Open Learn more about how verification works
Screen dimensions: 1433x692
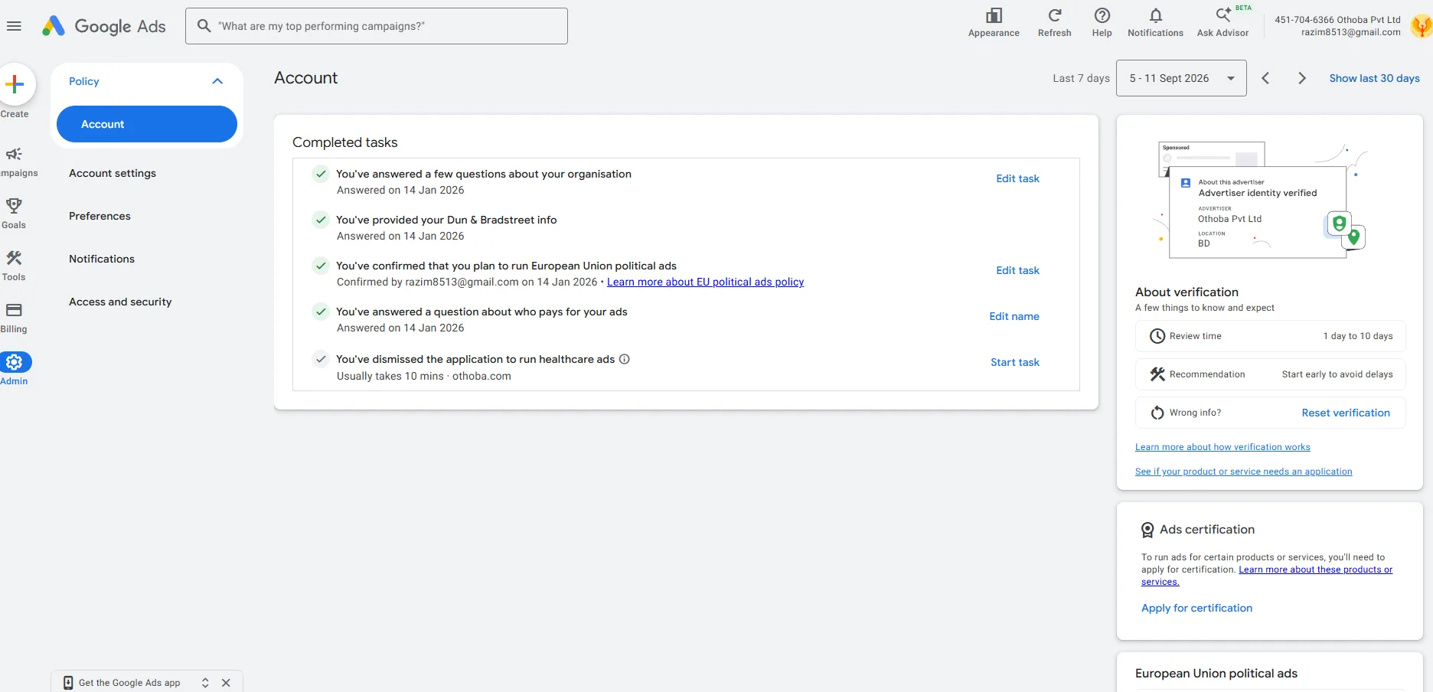point(1222,447)
